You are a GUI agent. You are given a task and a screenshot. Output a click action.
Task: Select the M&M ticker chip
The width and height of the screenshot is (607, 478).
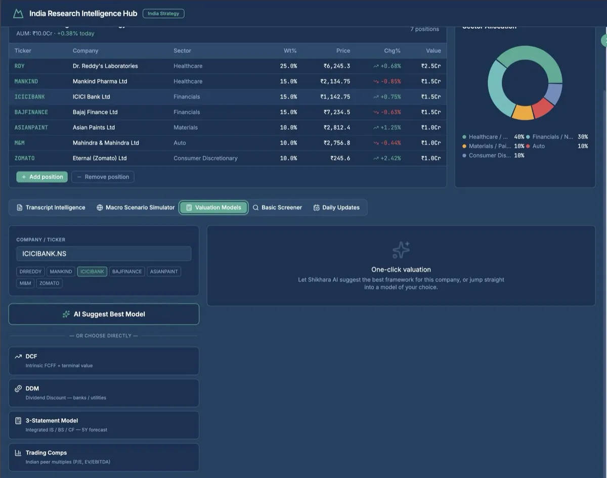(x=25, y=283)
